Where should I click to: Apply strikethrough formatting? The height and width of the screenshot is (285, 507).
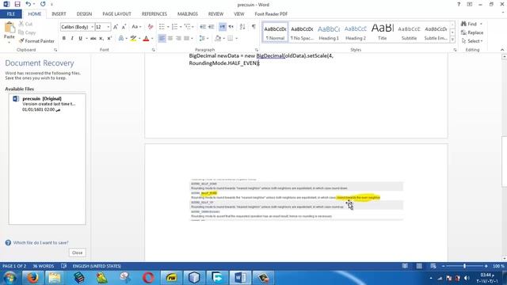click(x=93, y=39)
